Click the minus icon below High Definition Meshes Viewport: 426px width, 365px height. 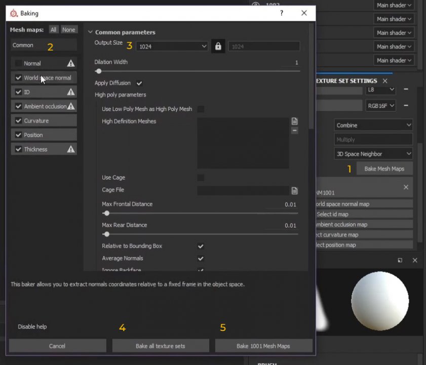294,130
